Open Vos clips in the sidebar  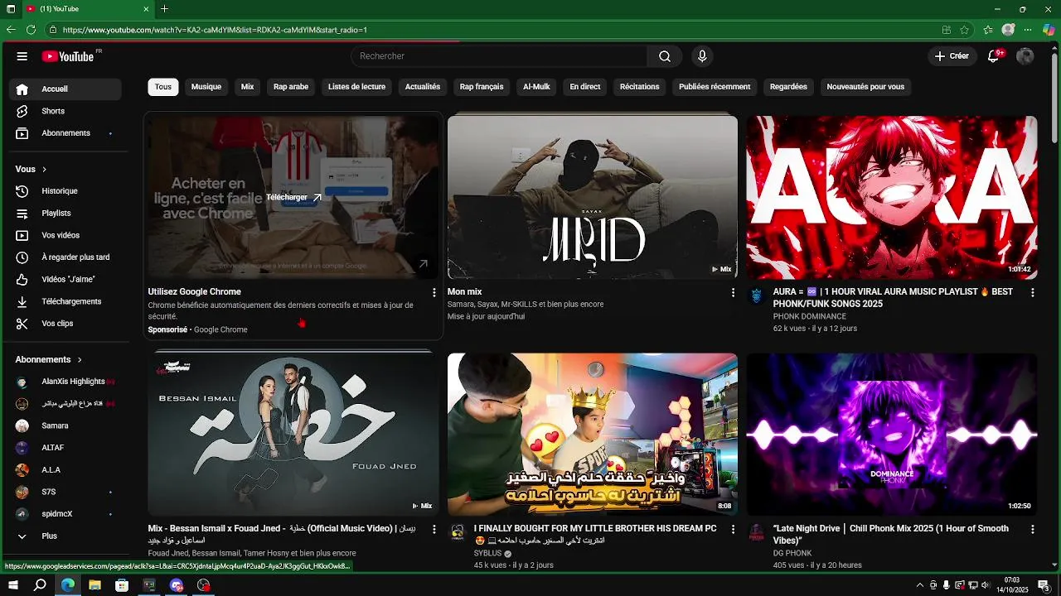(x=65, y=324)
